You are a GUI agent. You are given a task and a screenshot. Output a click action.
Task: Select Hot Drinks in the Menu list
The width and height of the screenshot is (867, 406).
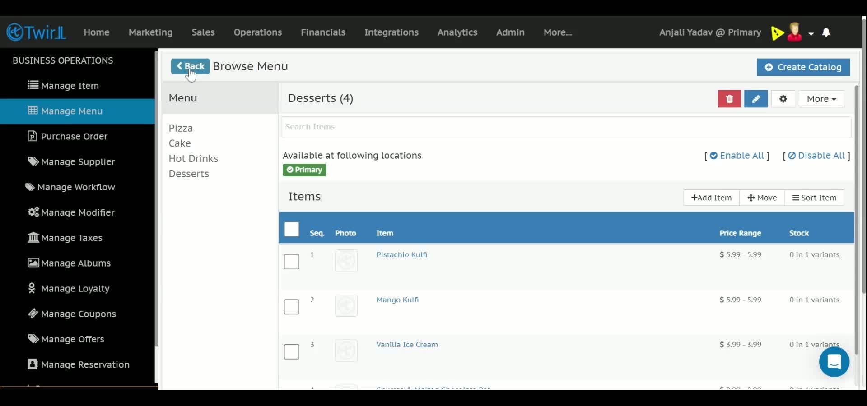pos(193,158)
